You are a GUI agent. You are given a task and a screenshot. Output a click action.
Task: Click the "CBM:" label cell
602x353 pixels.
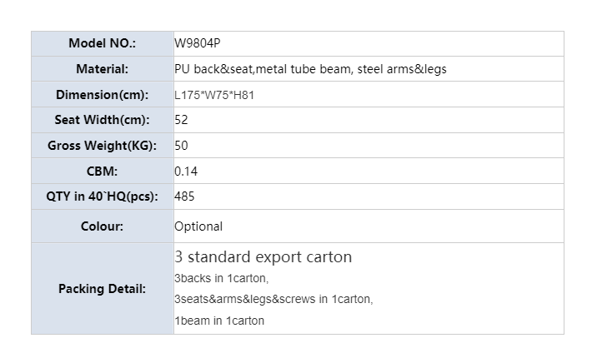point(102,172)
